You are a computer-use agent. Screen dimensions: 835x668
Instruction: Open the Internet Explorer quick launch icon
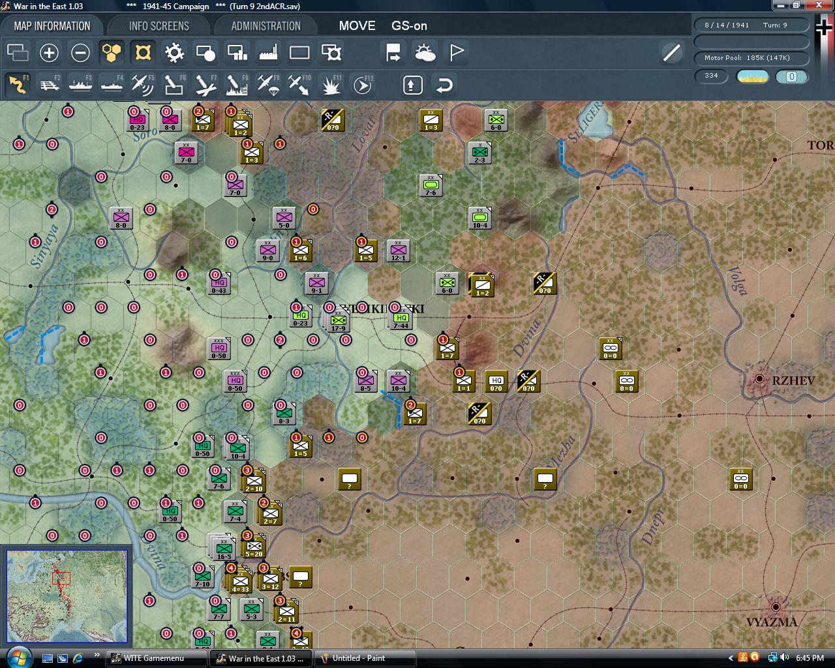(x=78, y=658)
